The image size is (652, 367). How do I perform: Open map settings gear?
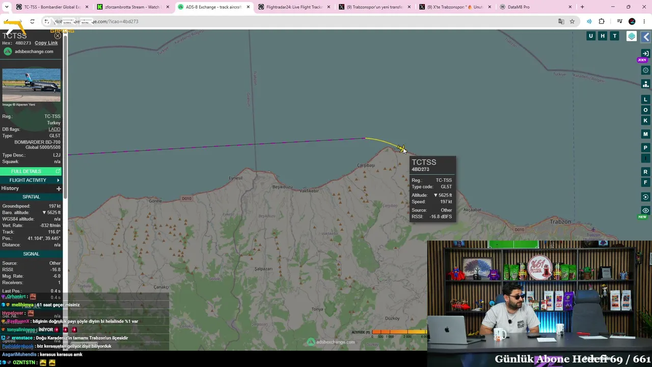click(x=645, y=70)
